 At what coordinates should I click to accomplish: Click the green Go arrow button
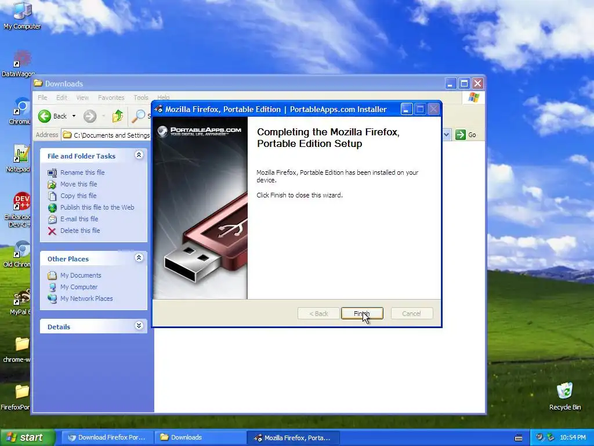coord(461,135)
